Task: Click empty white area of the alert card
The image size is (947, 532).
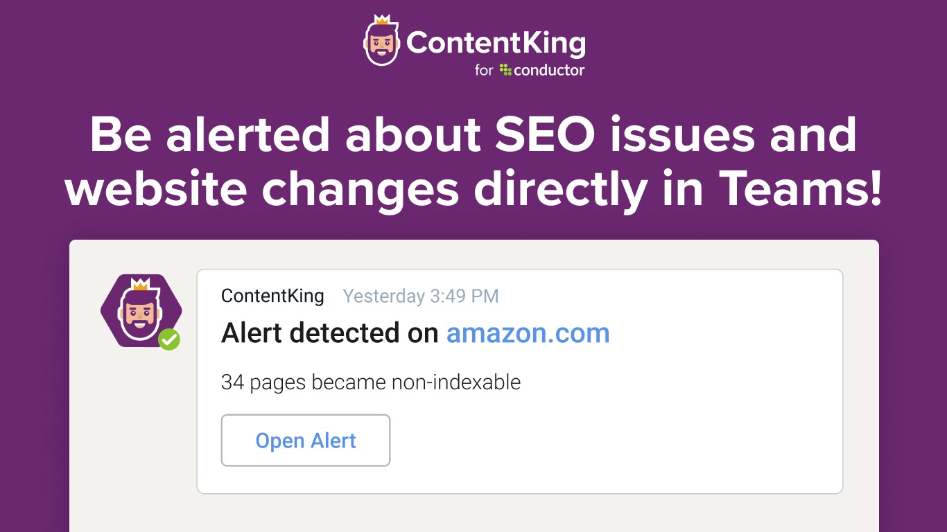Action: pyautogui.click(x=624, y=429)
